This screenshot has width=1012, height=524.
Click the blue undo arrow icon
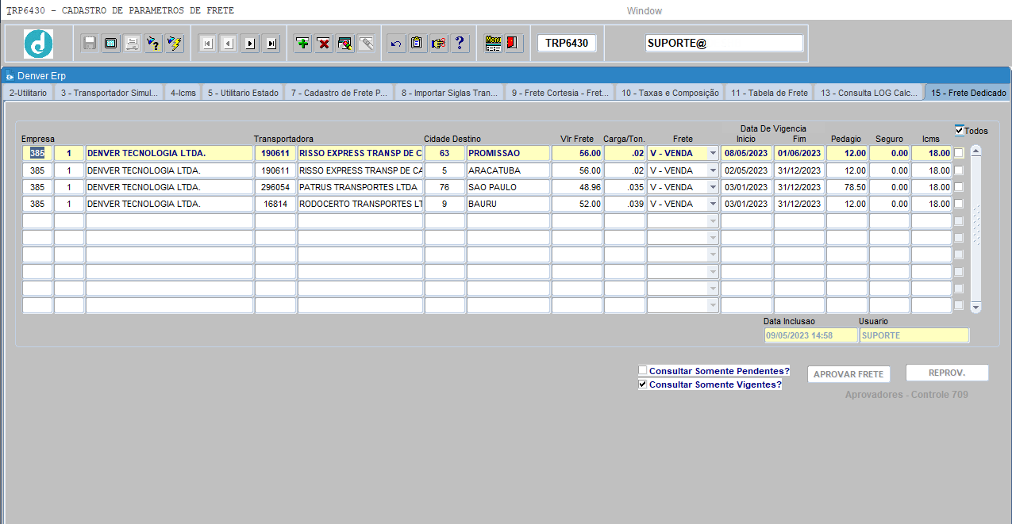396,44
